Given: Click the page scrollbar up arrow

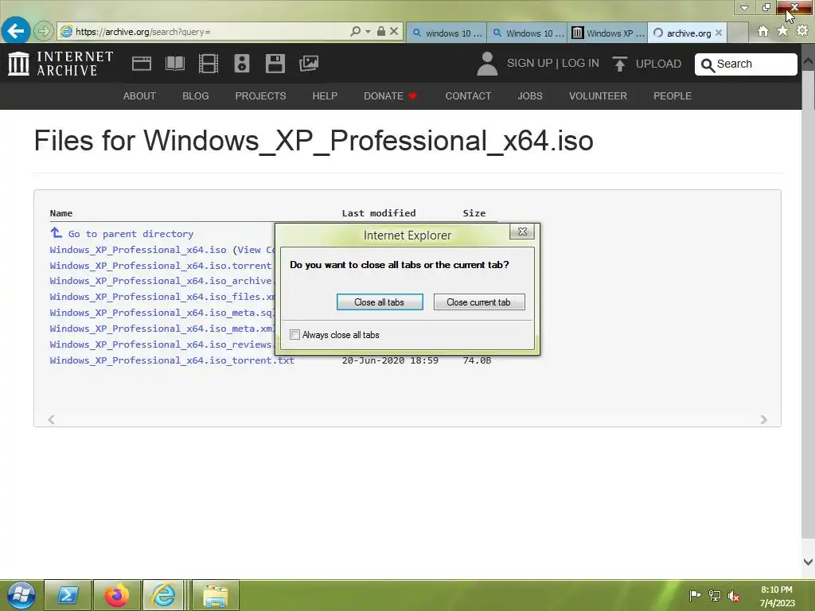Looking at the screenshot, I should 809,60.
